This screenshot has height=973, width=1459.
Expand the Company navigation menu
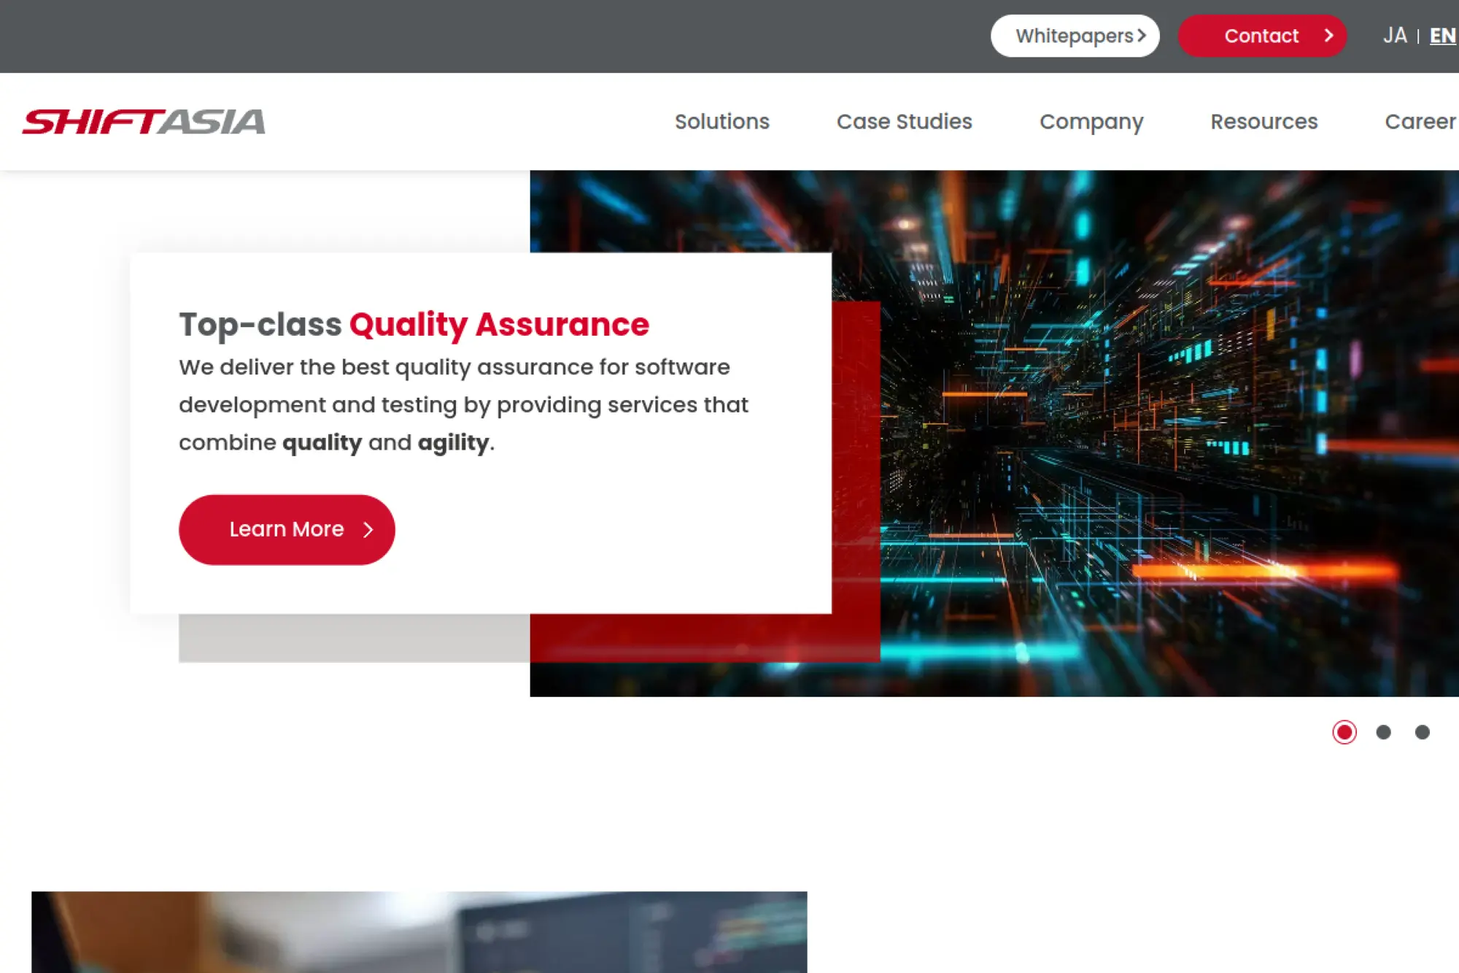click(1091, 121)
